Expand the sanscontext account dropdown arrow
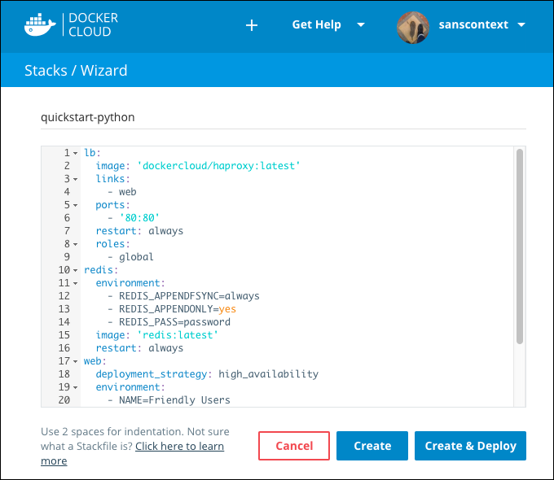The image size is (554, 480). tap(521, 25)
